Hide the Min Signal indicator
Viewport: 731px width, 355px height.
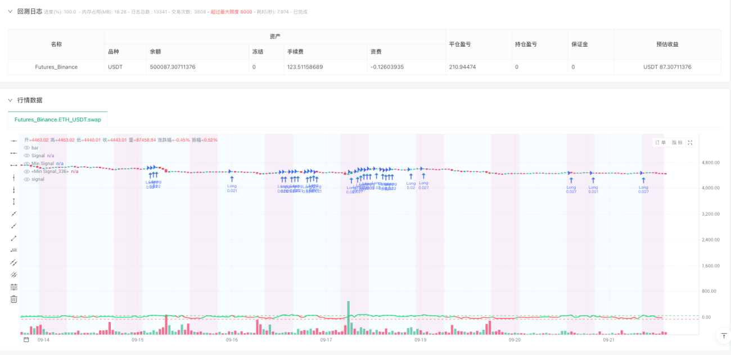pos(26,163)
